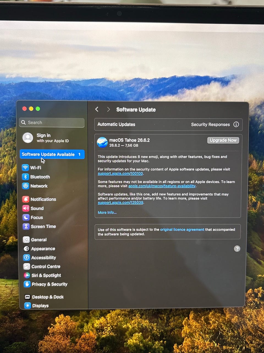Click the Upgrade Now button
This screenshot has width=264, height=353.
(x=223, y=140)
